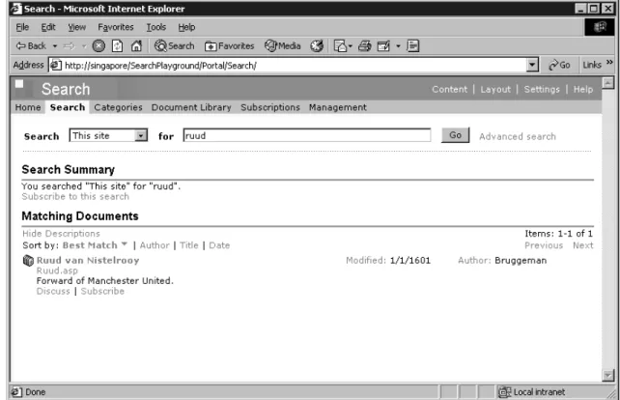Open the browser Search toolbar button
This screenshot has height=400, width=620.
click(x=175, y=46)
